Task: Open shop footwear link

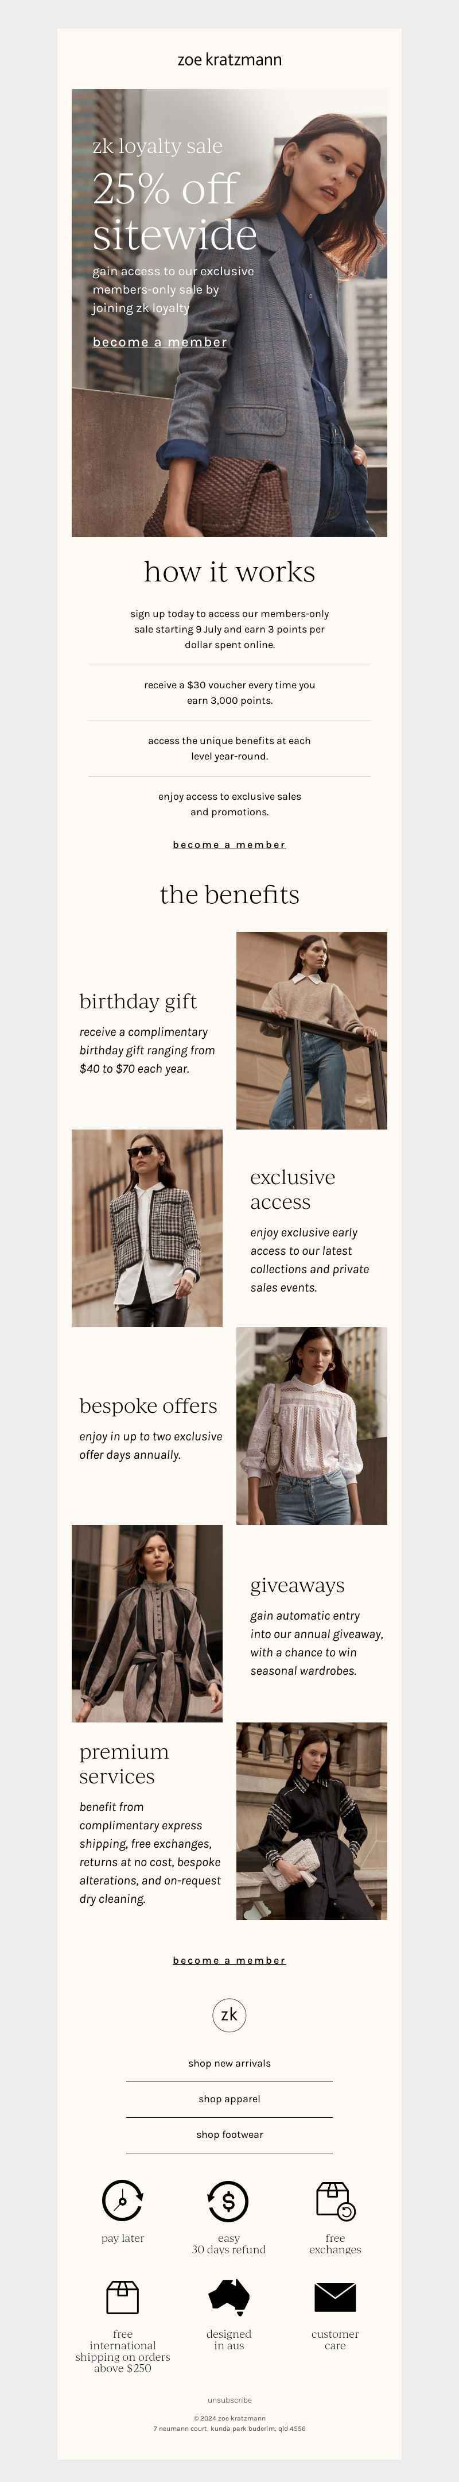Action: point(229,2134)
